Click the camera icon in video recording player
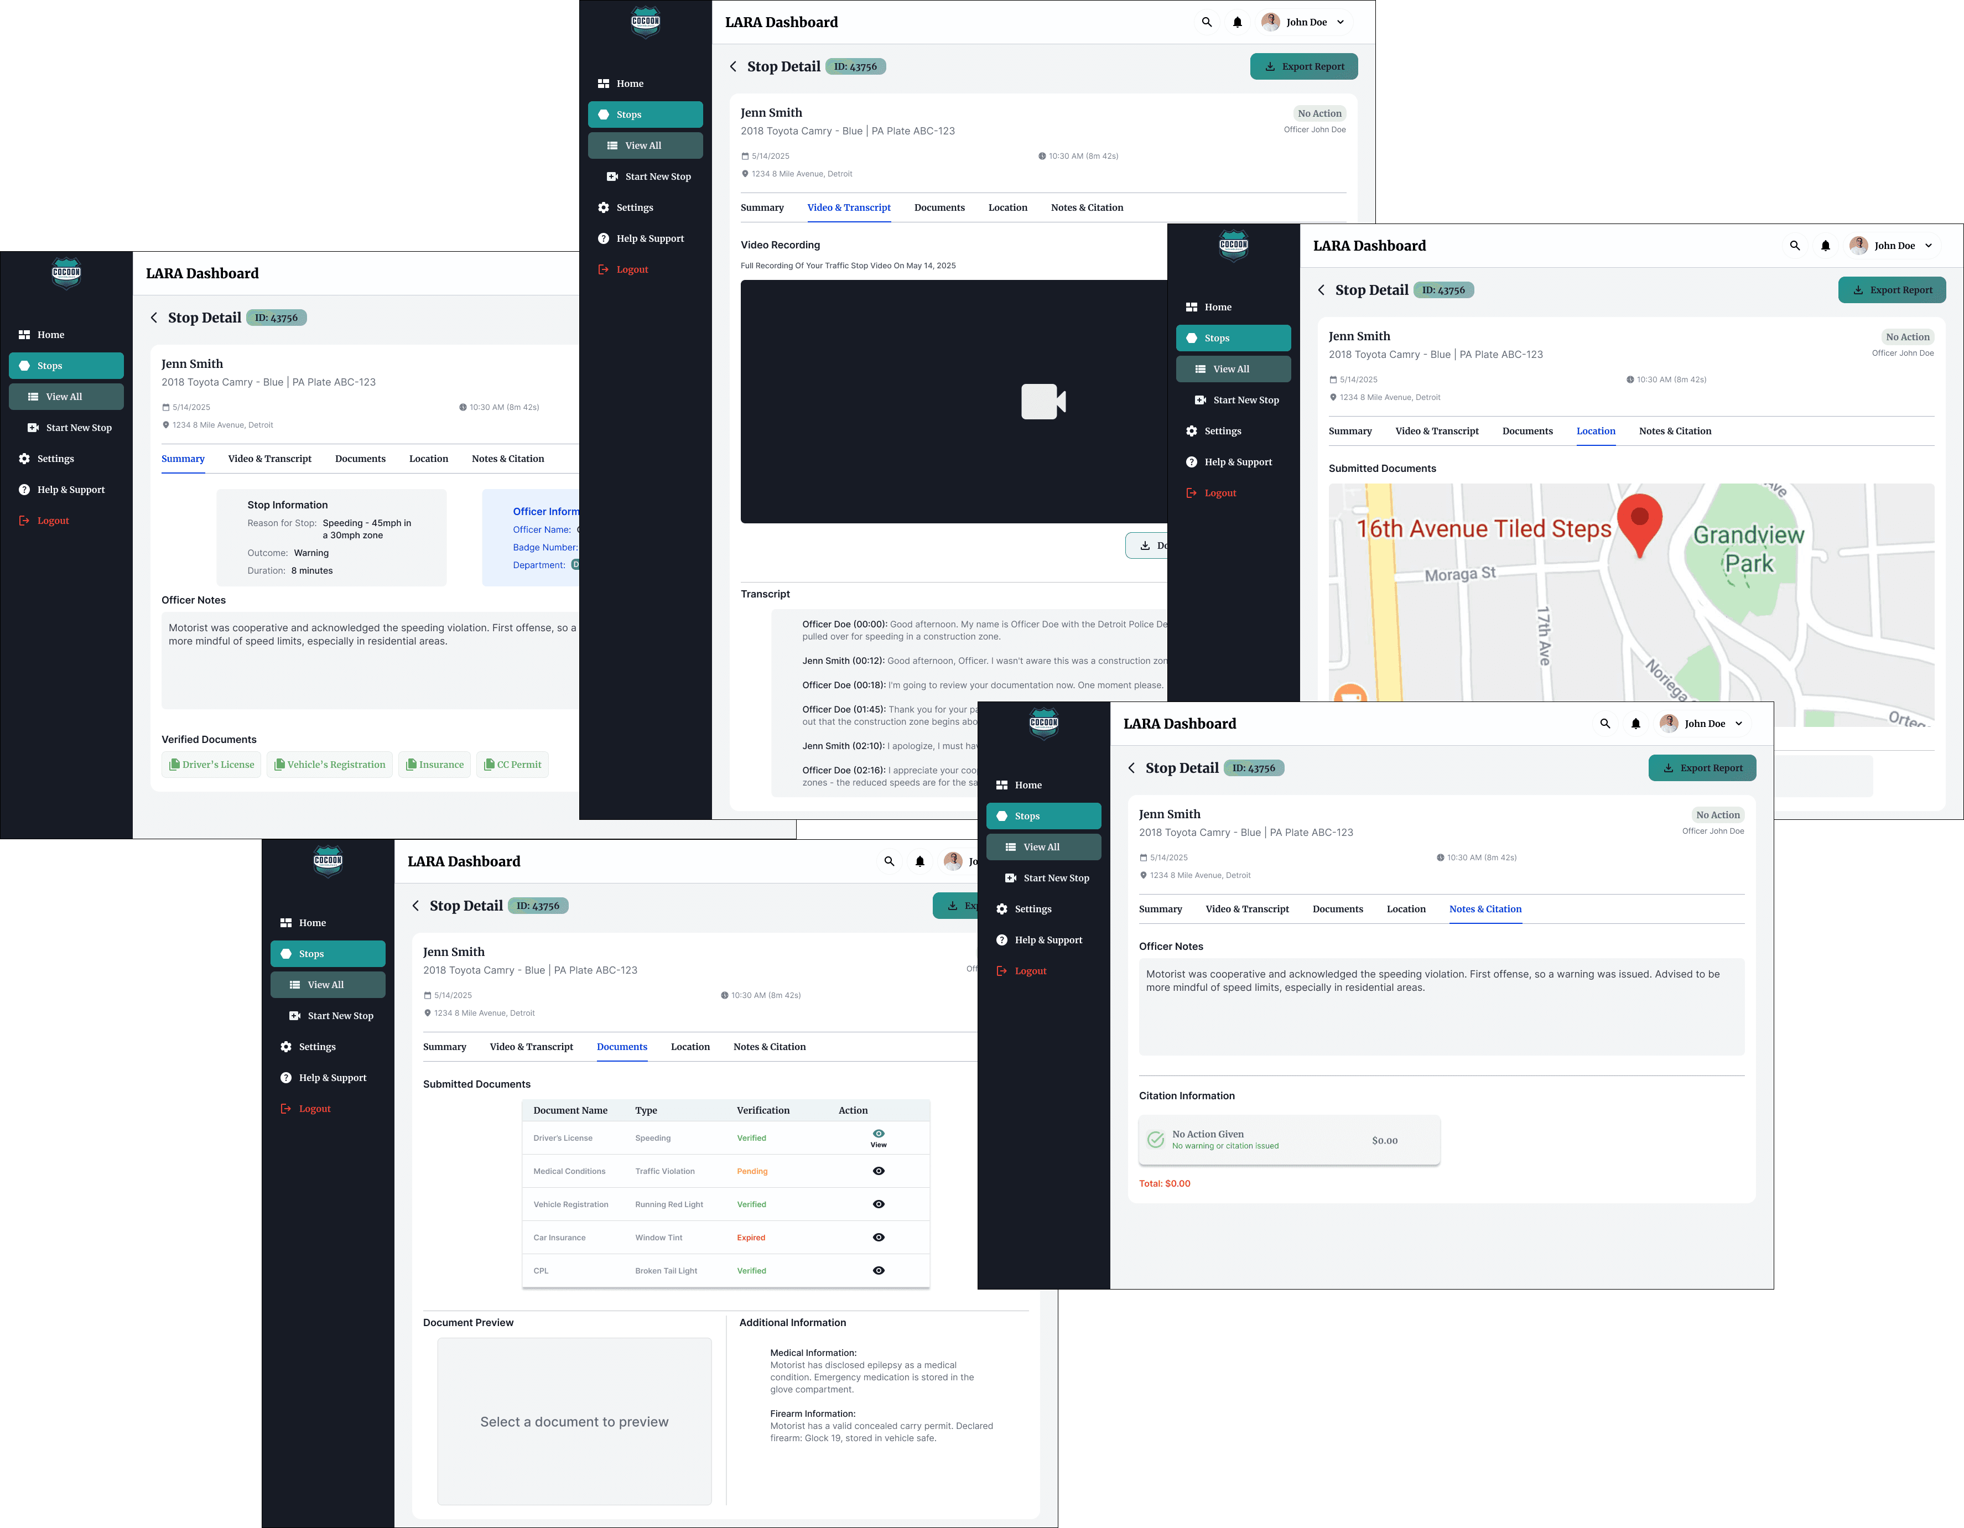 click(x=1042, y=401)
